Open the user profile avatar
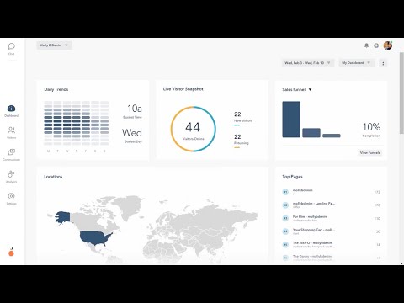The height and width of the screenshot is (303, 404). (x=388, y=45)
